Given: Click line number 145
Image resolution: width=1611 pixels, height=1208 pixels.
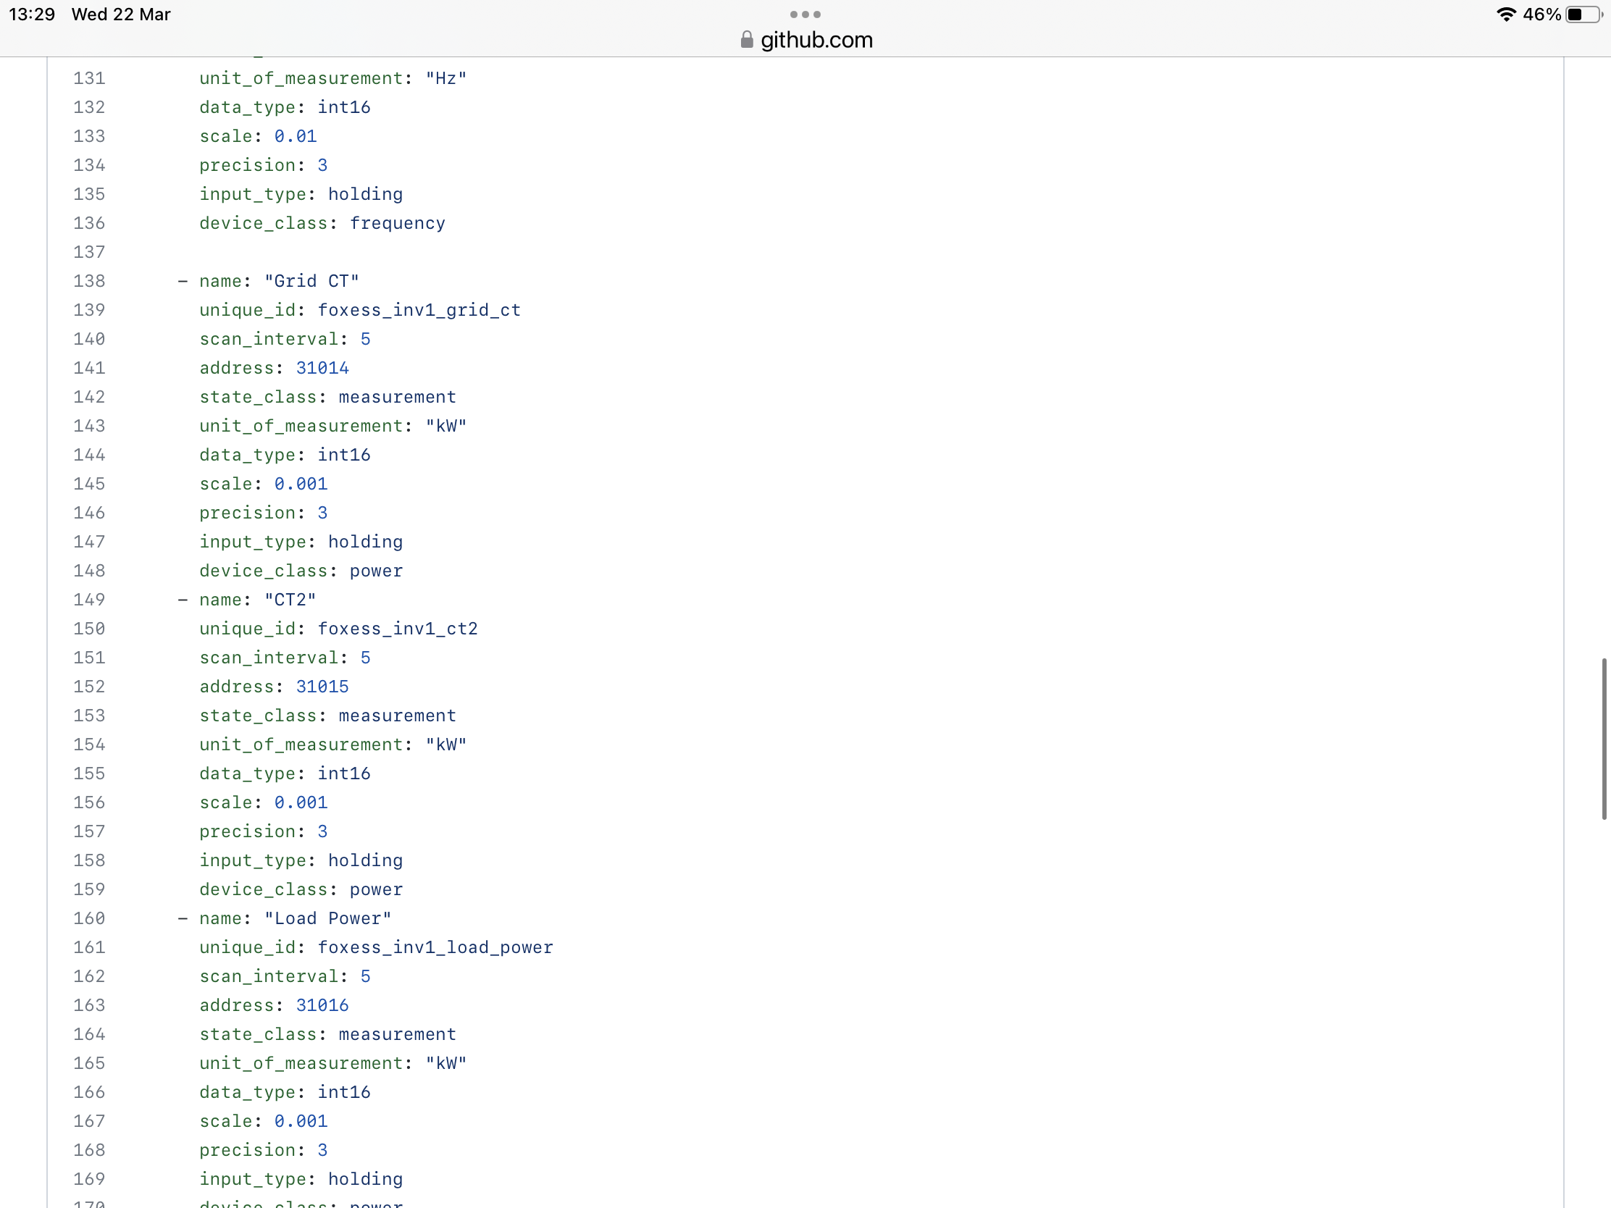Looking at the screenshot, I should (89, 485).
